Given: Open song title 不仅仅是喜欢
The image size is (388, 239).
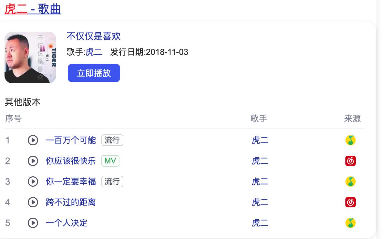Looking at the screenshot, I should [x=94, y=36].
